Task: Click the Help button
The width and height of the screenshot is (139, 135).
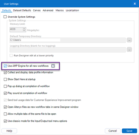Action: point(9,131)
